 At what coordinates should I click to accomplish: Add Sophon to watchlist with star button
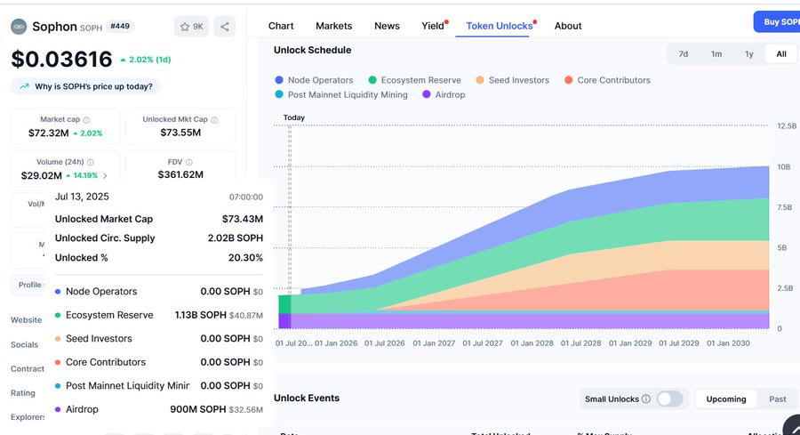[191, 27]
